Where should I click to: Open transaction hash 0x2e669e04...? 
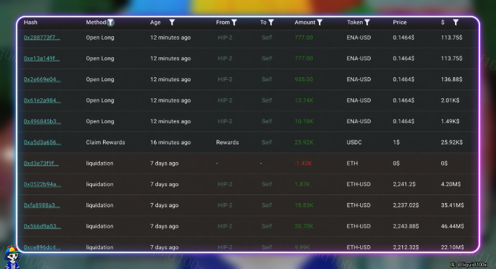point(42,80)
